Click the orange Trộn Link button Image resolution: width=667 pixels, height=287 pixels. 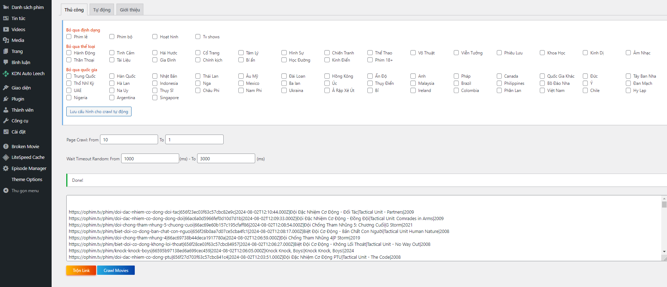tap(81, 270)
